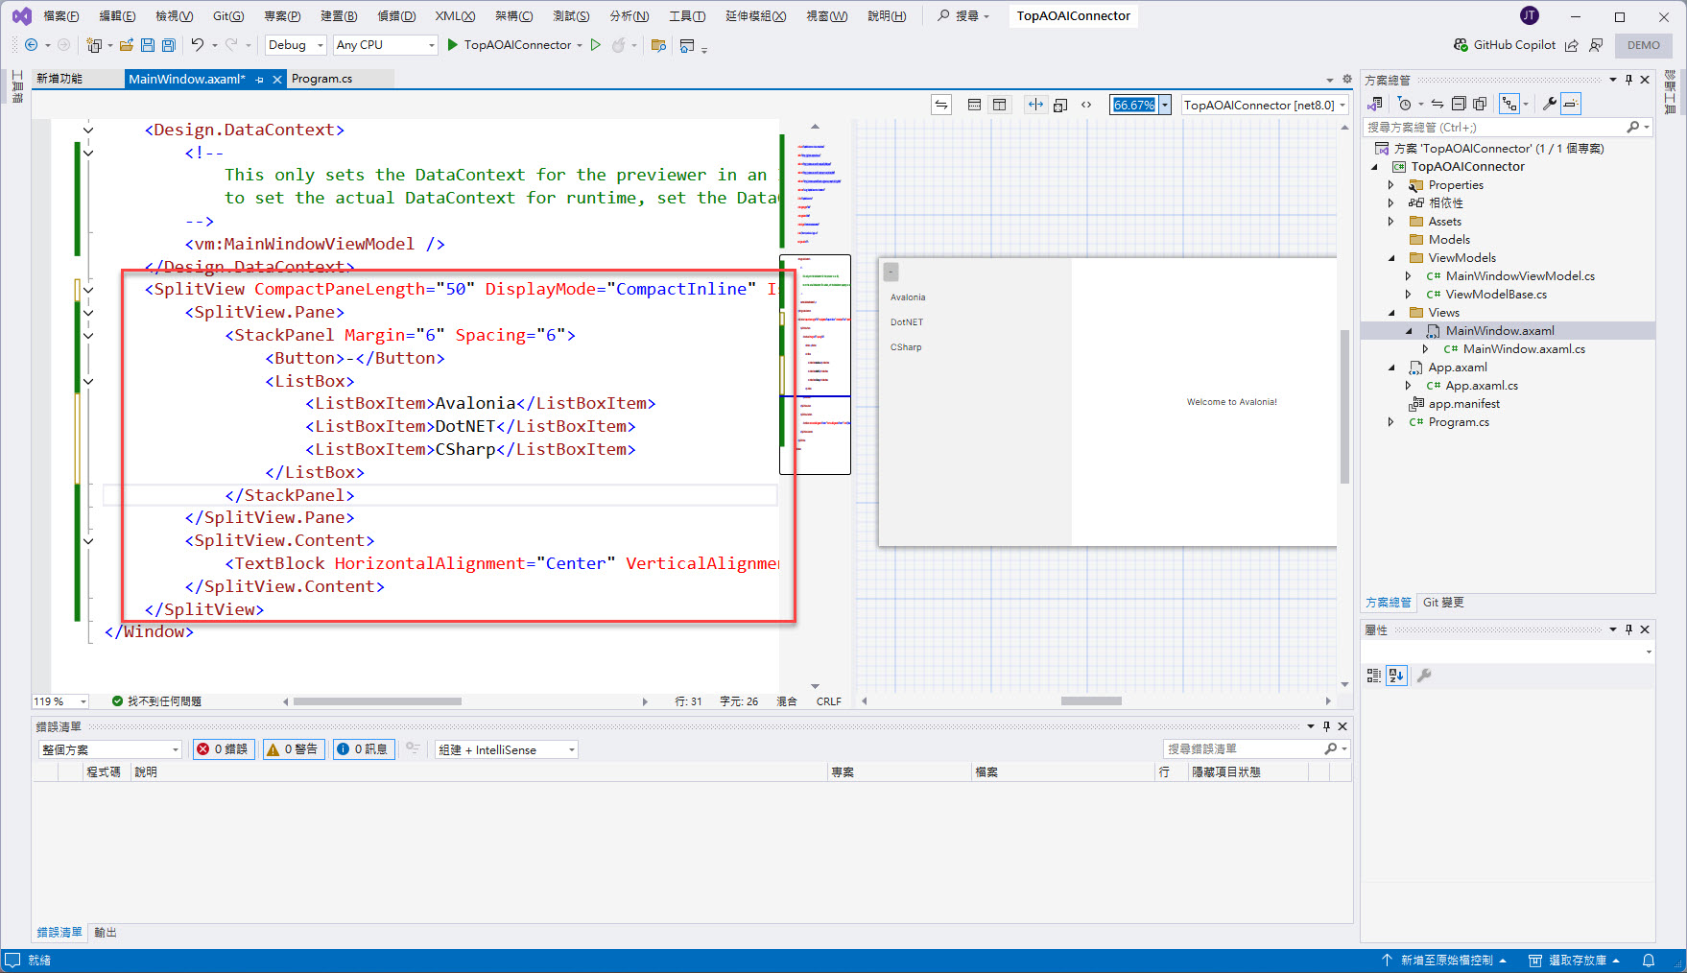This screenshot has width=1687, height=973.
Task: Click the Find in Files folder icon
Action: [x=658, y=45]
